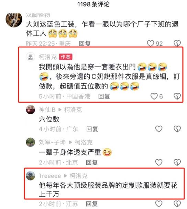187x209 pixels.
Task: Like the 六位数 comment by 神仙B
Action: pyautogui.click(x=159, y=129)
